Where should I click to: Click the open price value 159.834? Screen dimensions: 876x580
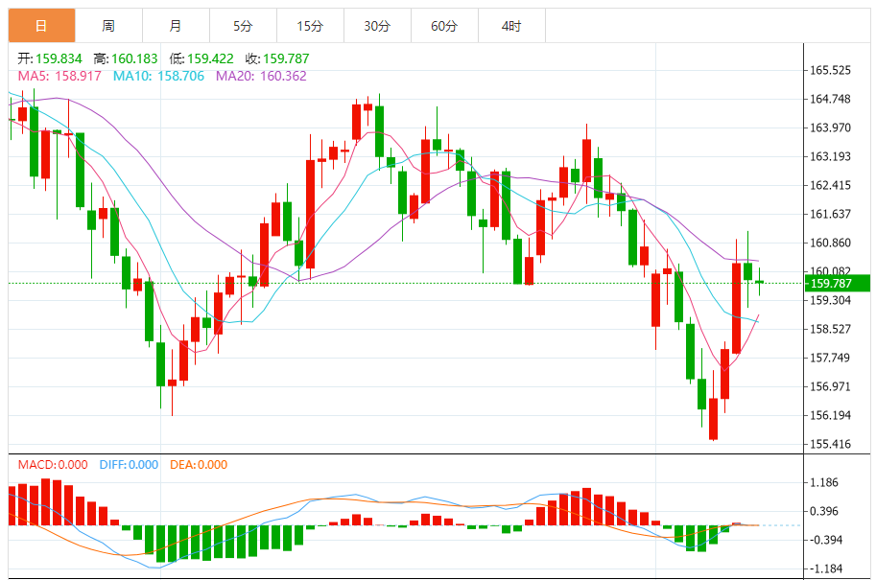tap(59, 58)
